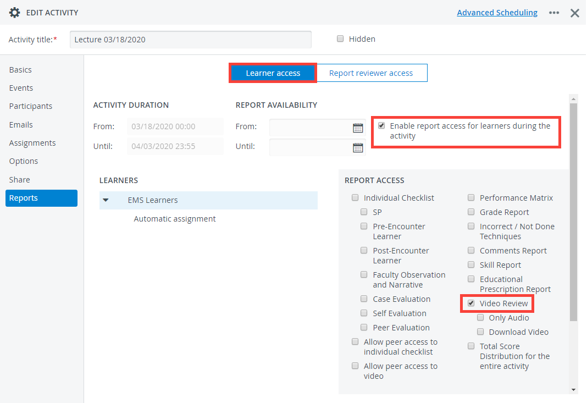Uncheck the Video Review checkbox
The height and width of the screenshot is (403, 587).
coord(471,303)
